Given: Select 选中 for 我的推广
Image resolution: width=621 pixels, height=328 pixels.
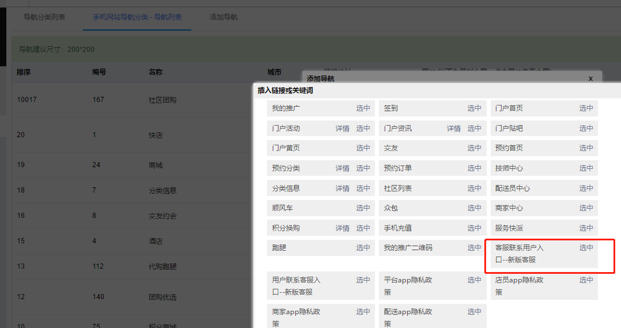Looking at the screenshot, I should click(363, 108).
